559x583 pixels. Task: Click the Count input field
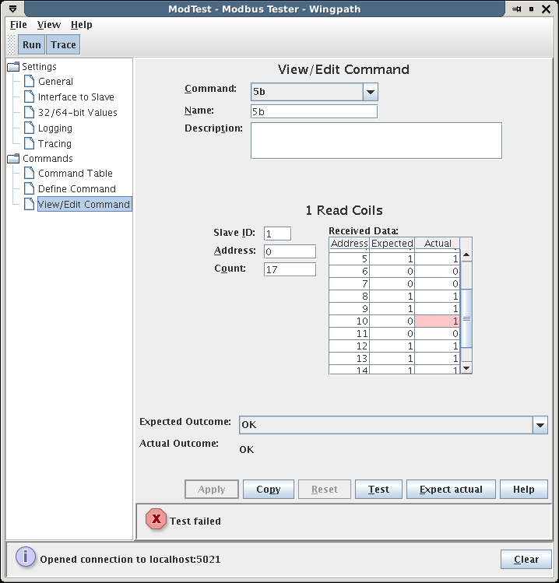290,269
